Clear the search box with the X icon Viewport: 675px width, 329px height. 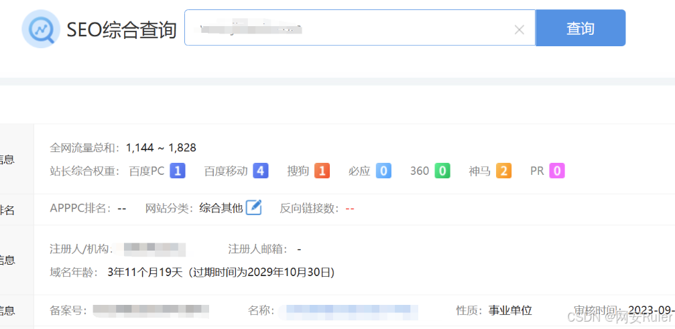(519, 29)
